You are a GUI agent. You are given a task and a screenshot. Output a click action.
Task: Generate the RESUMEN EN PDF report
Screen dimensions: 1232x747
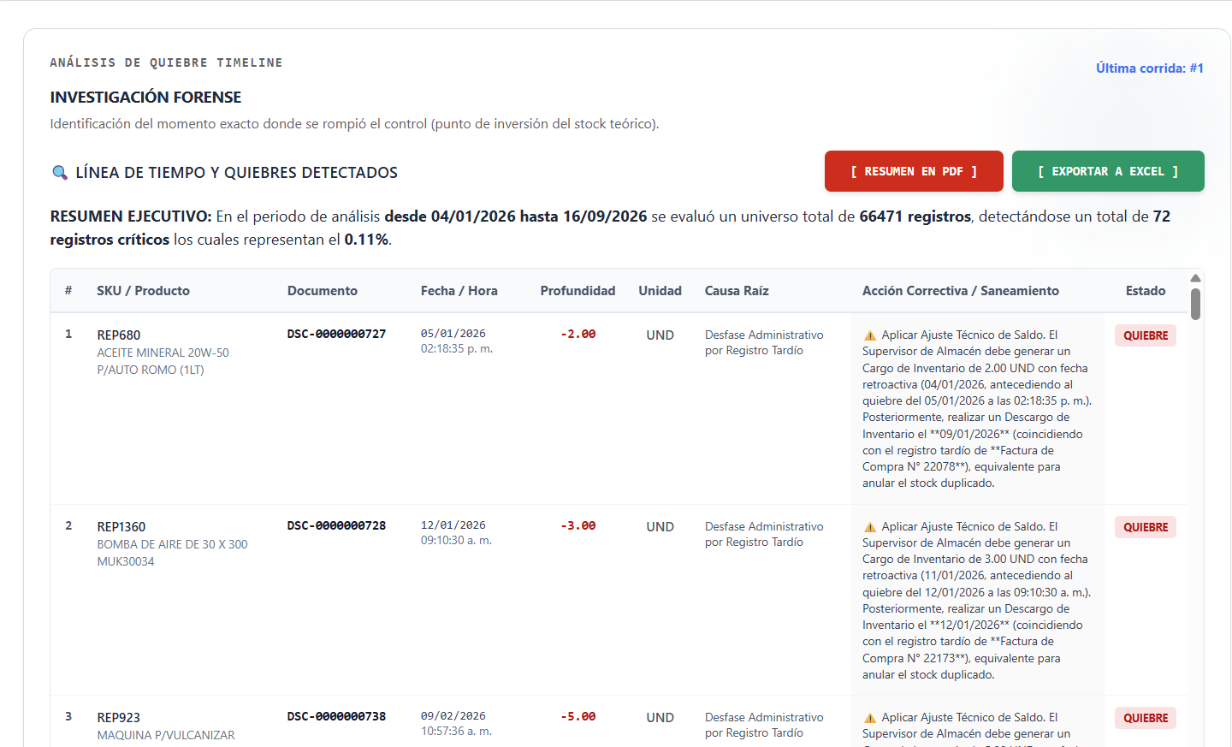(914, 171)
